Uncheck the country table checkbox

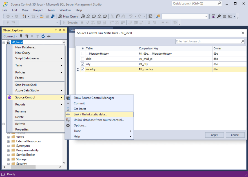pos(83,69)
